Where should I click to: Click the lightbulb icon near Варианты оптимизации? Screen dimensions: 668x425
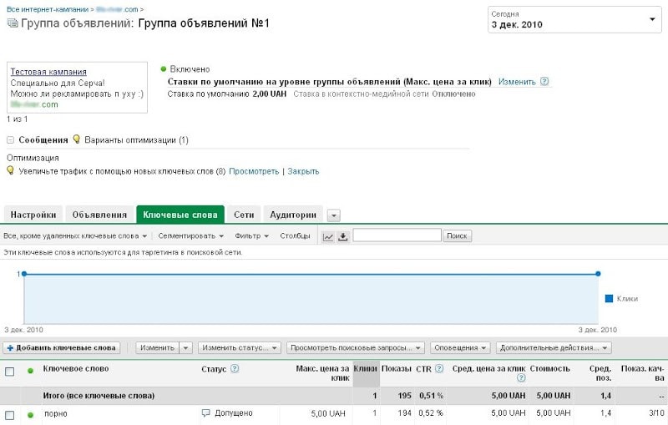76,139
